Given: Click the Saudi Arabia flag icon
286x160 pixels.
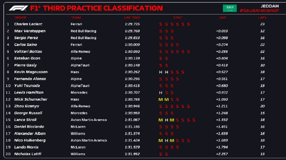Looking at the screenshot, I should click(x=230, y=8).
